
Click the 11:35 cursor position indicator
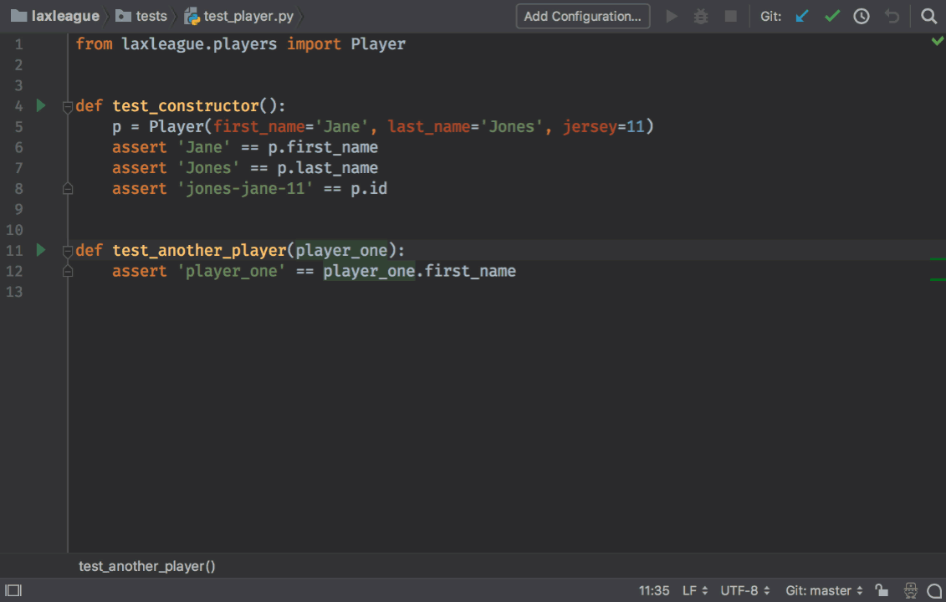(x=654, y=590)
